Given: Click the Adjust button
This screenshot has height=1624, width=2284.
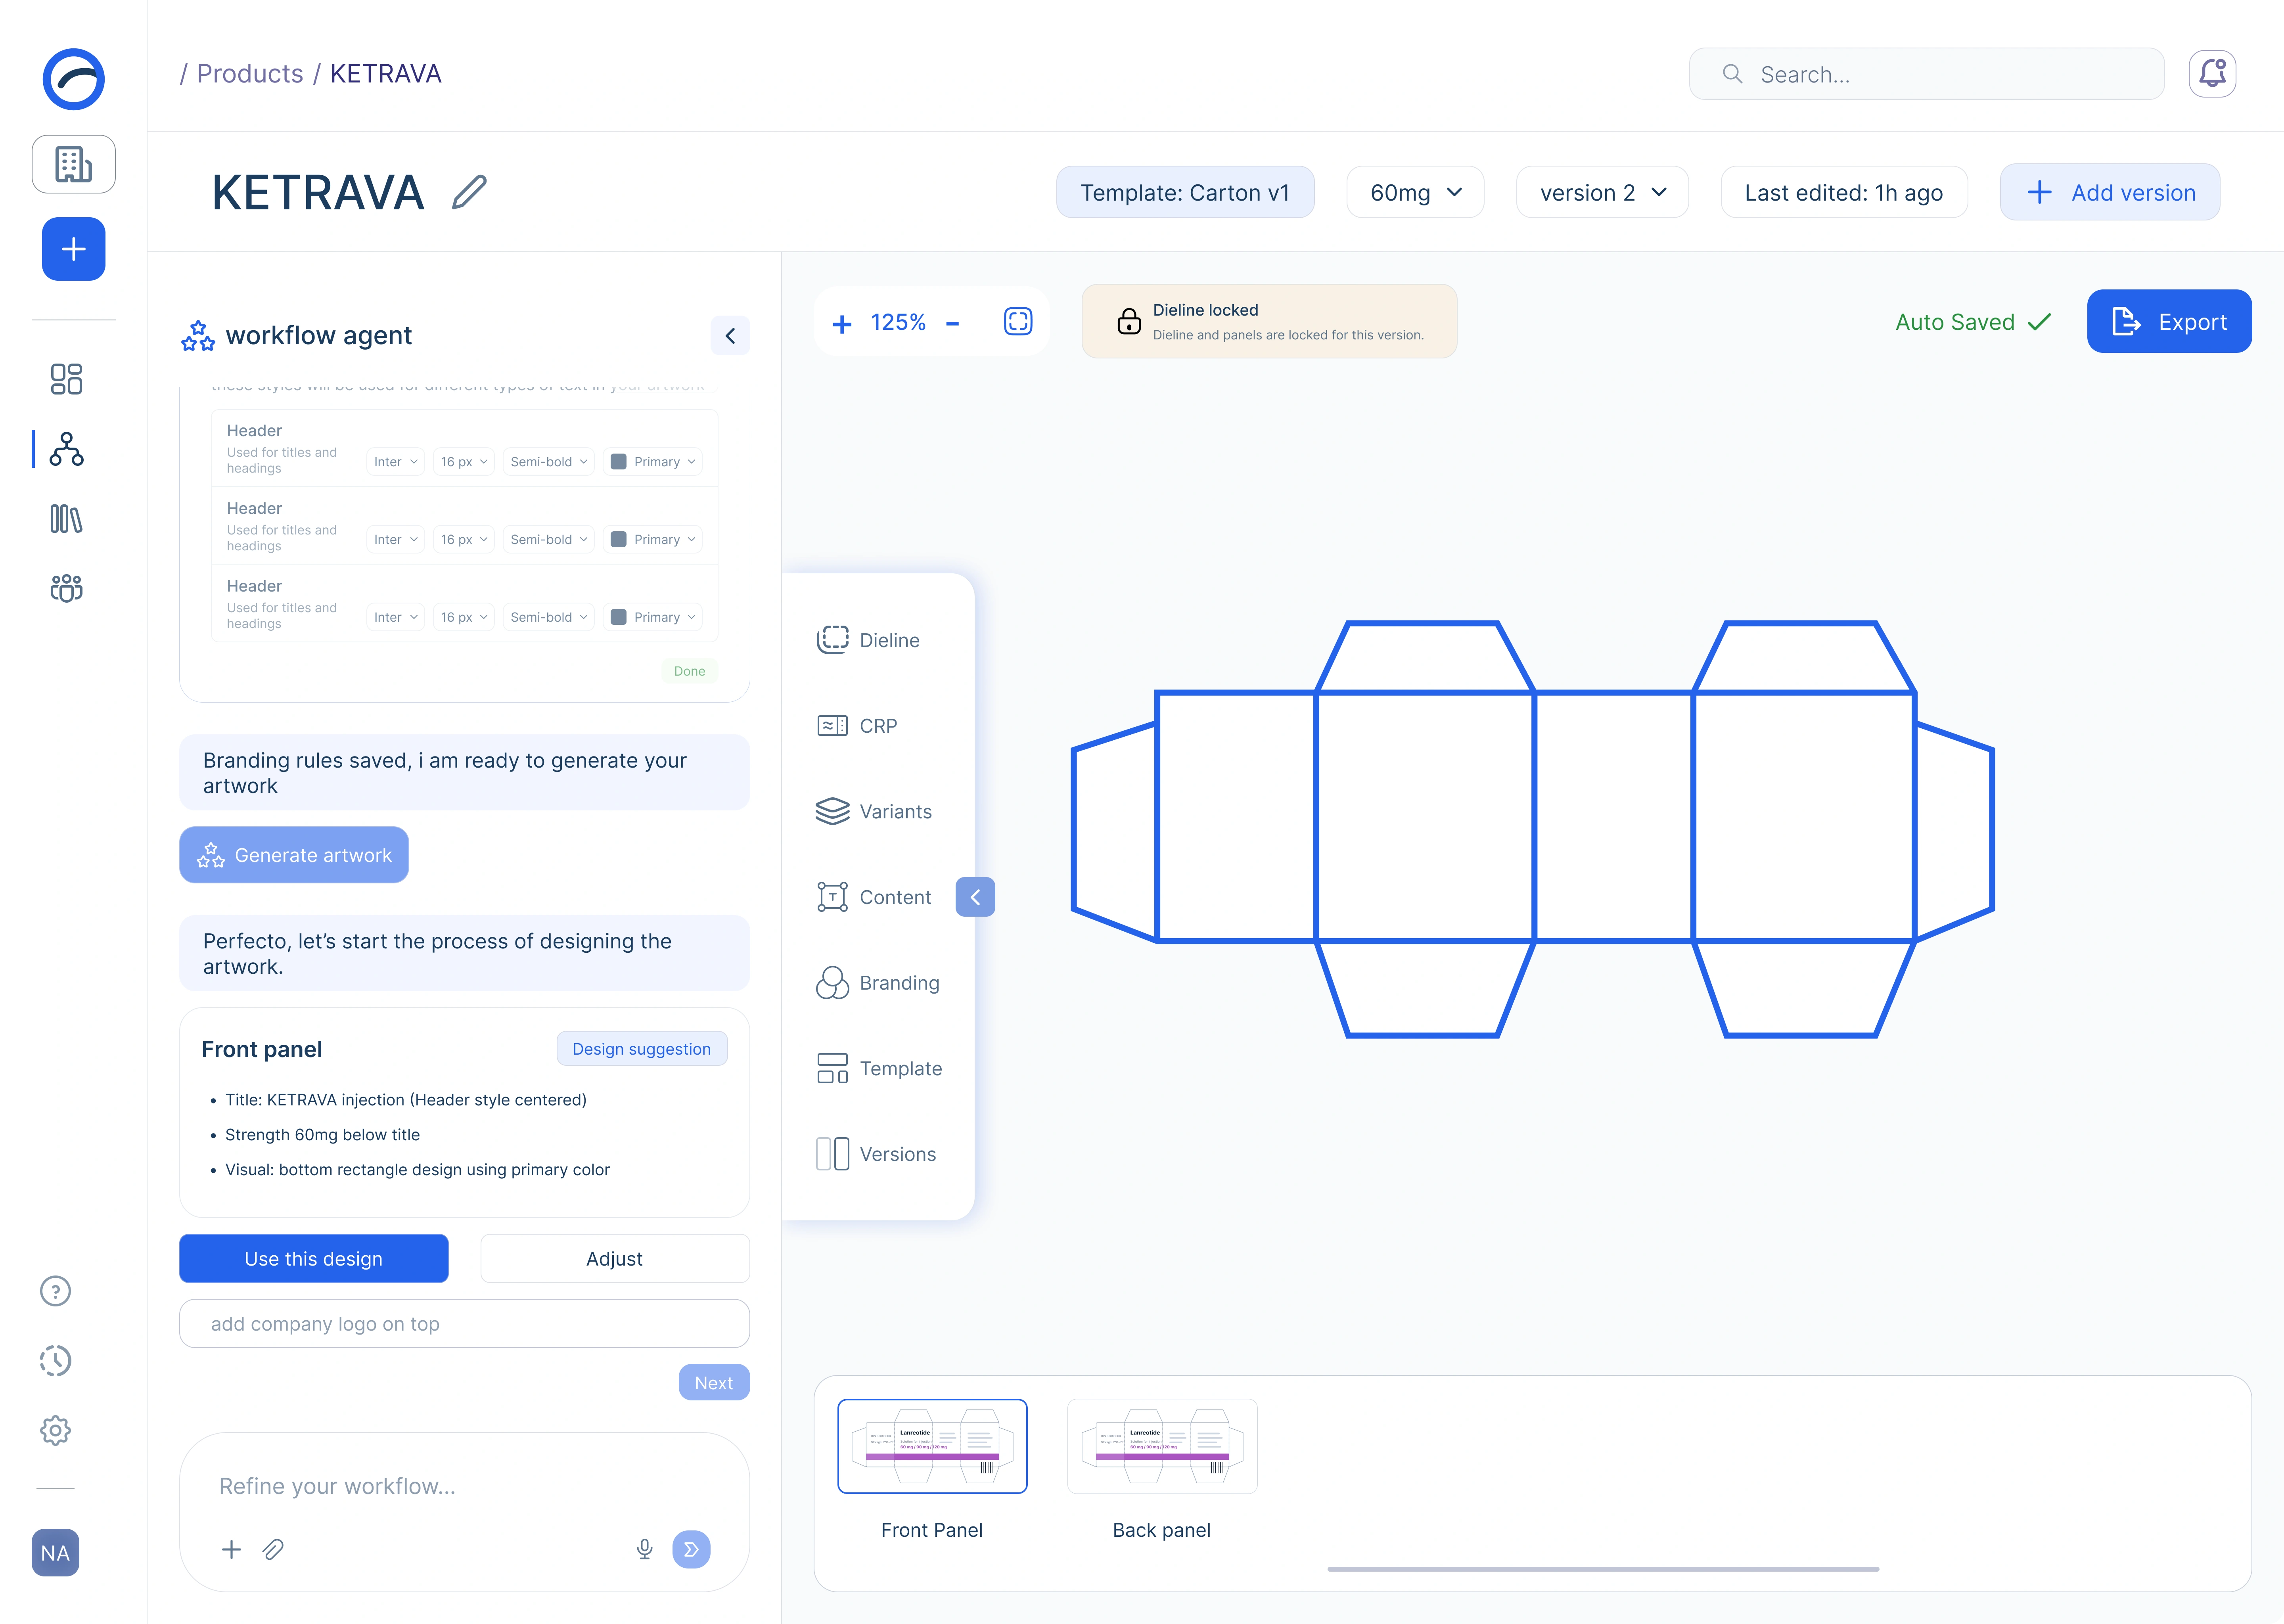Looking at the screenshot, I should coord(615,1259).
